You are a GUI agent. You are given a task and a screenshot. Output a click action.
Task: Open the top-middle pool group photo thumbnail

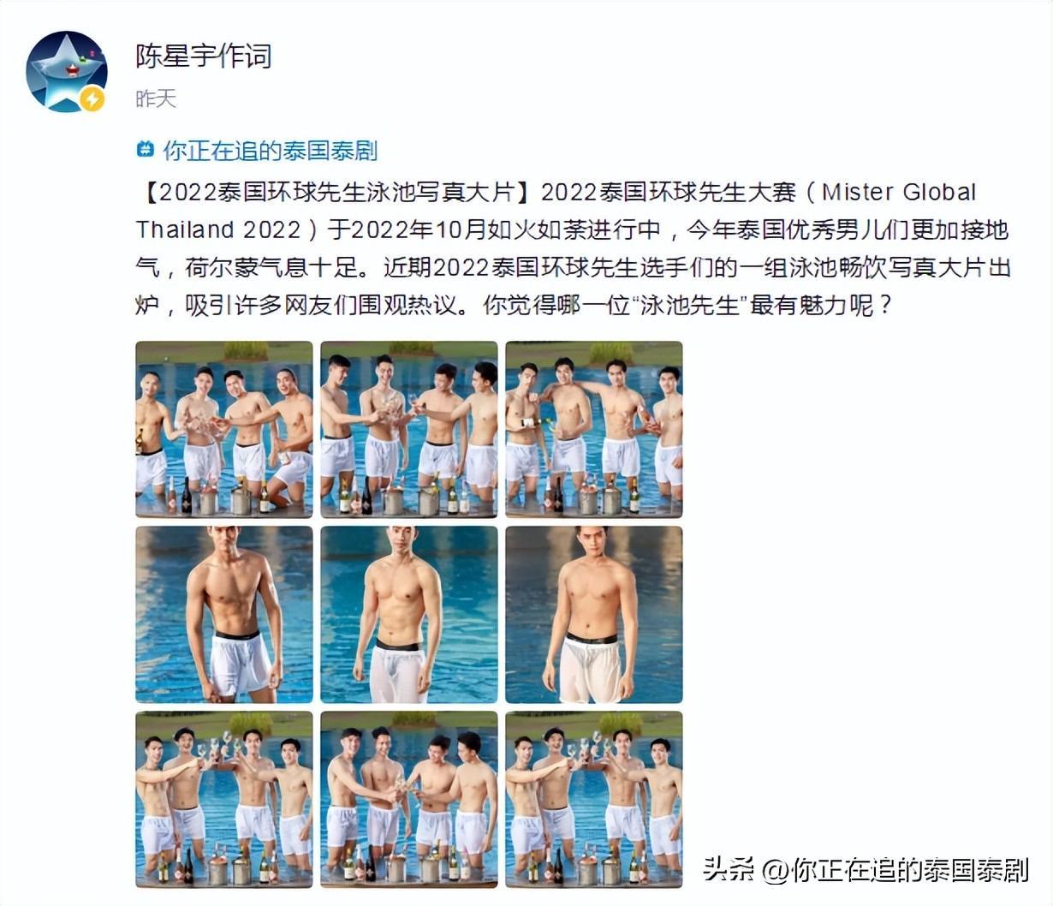[409, 429]
